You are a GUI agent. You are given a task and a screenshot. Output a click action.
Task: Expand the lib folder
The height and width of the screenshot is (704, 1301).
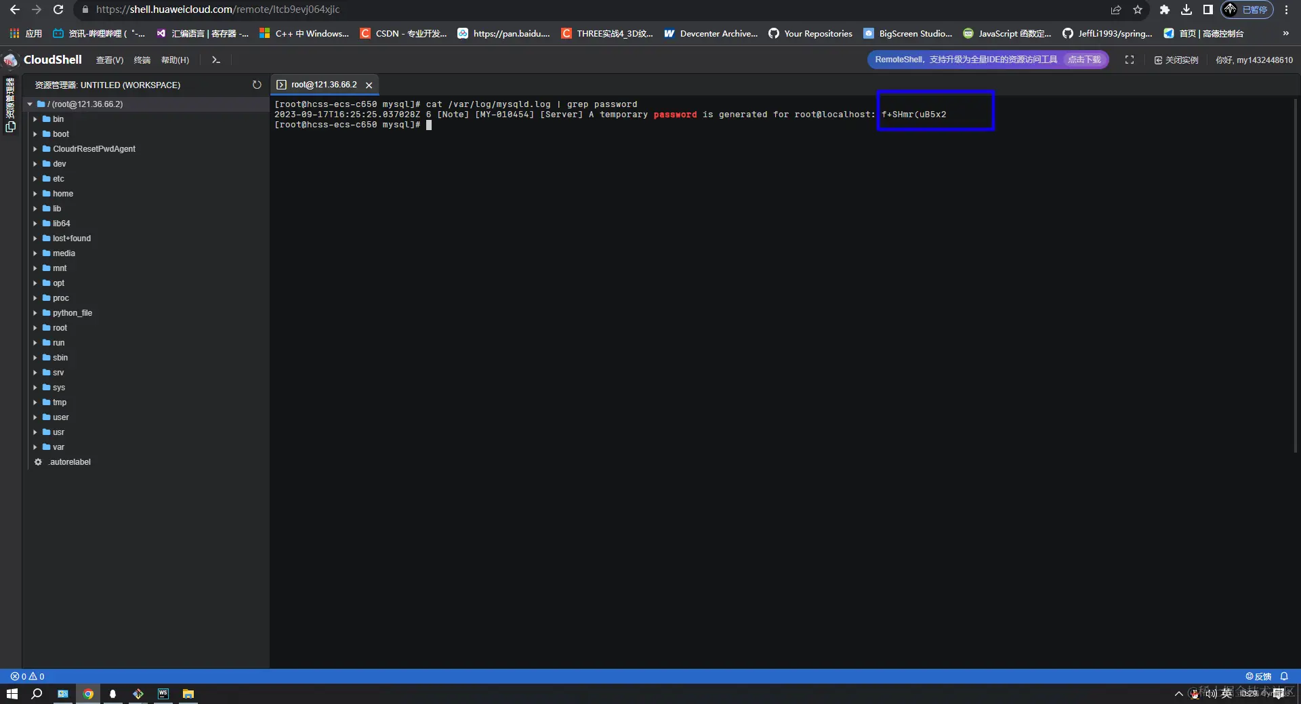pyautogui.click(x=35, y=209)
